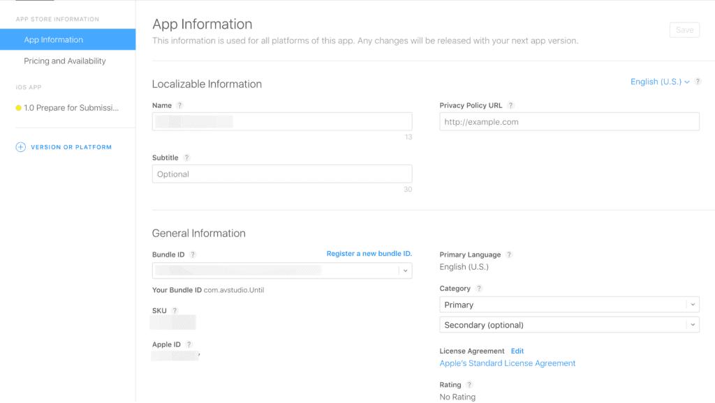715x403 pixels.
Task: Click Register a new bundle ID link
Action: click(x=369, y=254)
